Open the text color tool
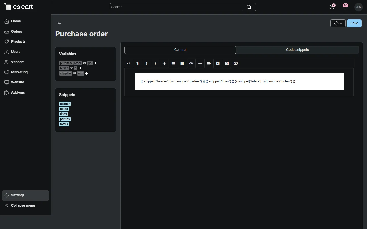This screenshot has height=229, width=367. [218, 63]
